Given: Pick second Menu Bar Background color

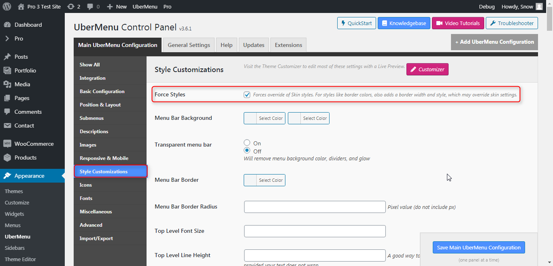Looking at the screenshot, I should [x=308, y=118].
